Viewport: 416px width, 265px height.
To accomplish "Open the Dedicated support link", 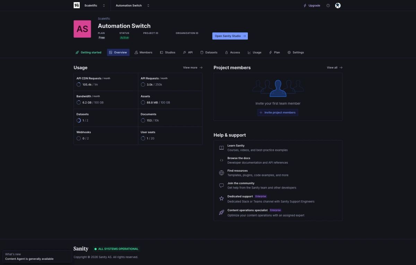I will point(240,197).
